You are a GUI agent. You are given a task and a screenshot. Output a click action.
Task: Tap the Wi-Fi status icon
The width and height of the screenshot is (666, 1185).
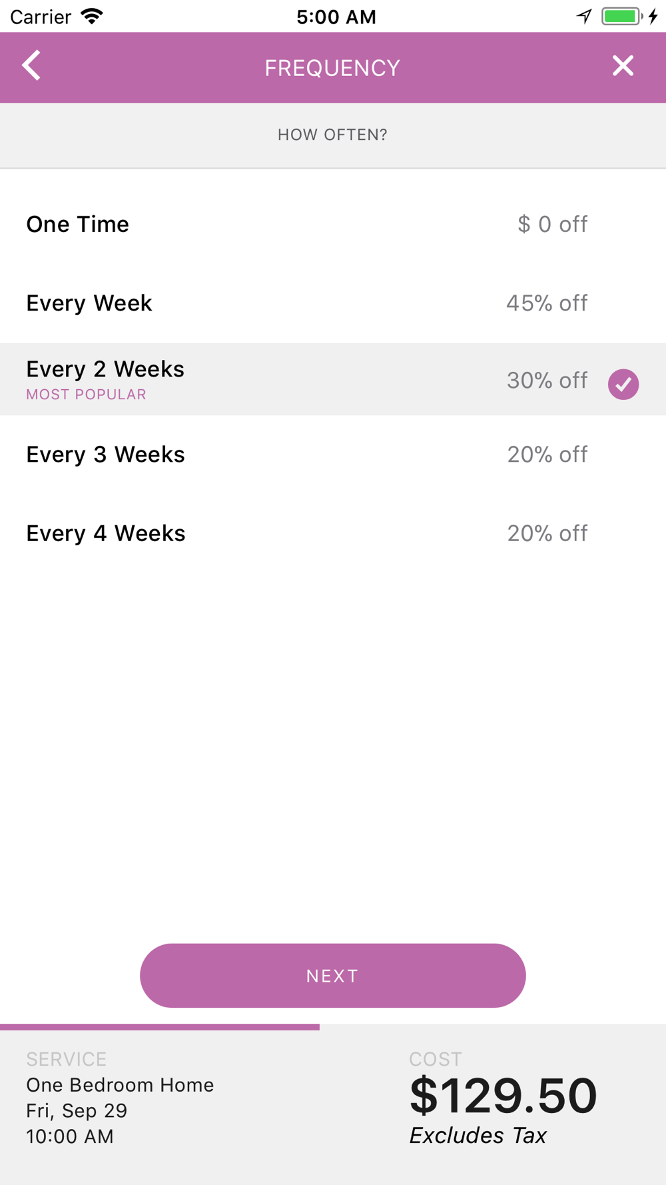92,16
